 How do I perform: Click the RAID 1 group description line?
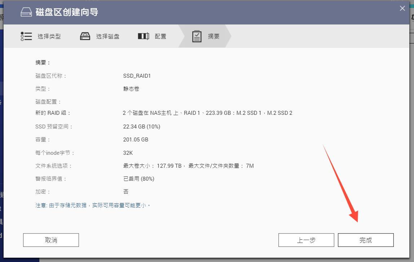208,113
